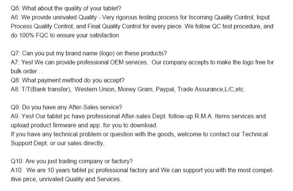Click the line starting "Support Dept. or our sales"

pos(57,143)
